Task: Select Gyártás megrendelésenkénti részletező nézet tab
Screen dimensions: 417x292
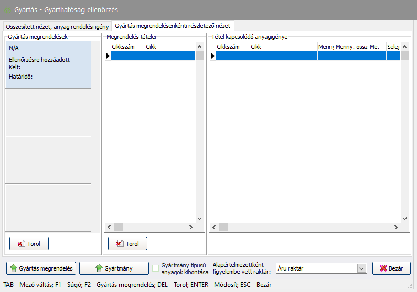Action: pos(173,26)
